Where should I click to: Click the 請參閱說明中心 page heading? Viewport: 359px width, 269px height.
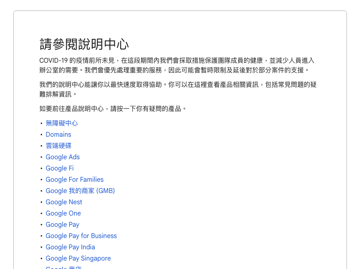pos(84,44)
